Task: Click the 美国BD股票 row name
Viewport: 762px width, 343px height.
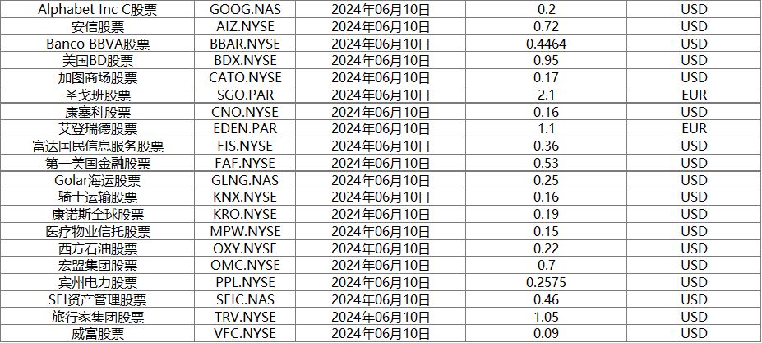Action: pyautogui.click(x=98, y=60)
